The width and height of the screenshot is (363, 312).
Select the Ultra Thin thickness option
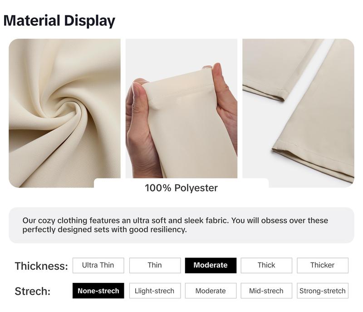pos(98,265)
